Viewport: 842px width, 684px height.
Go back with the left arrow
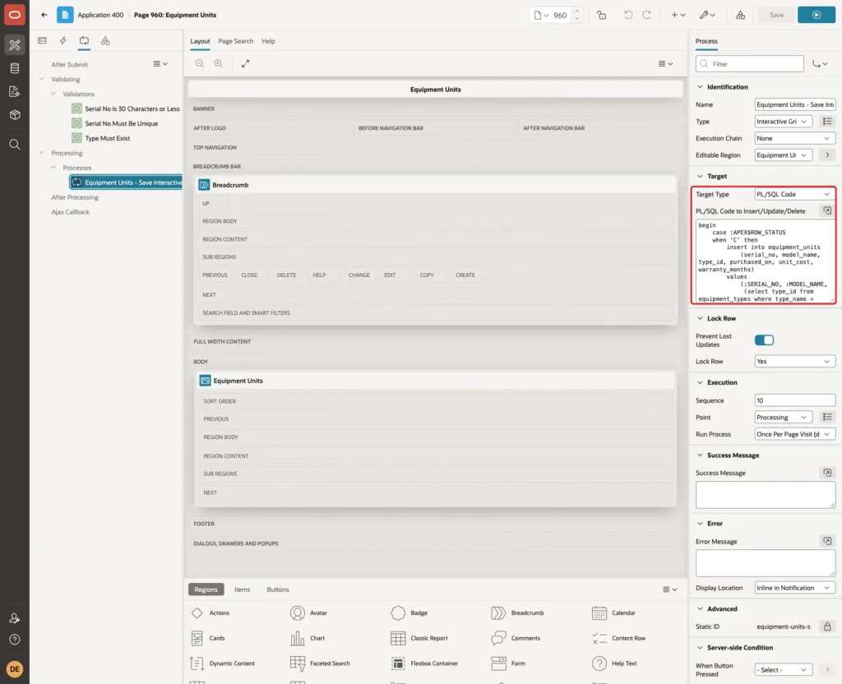click(x=44, y=15)
